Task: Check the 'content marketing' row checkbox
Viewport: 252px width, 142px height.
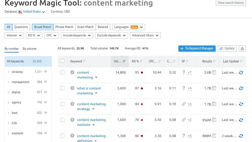Action: tap(63, 73)
